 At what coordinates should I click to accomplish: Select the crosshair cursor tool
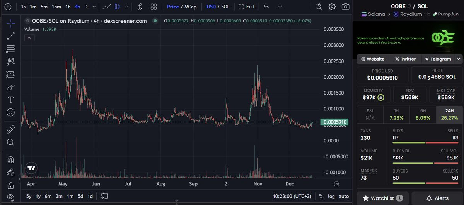(11, 23)
